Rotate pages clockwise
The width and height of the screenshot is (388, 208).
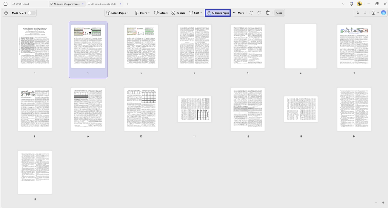pyautogui.click(x=260, y=13)
